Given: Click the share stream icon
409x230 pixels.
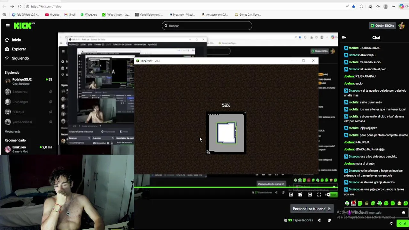Looking at the screenshot, I should click(x=319, y=220).
